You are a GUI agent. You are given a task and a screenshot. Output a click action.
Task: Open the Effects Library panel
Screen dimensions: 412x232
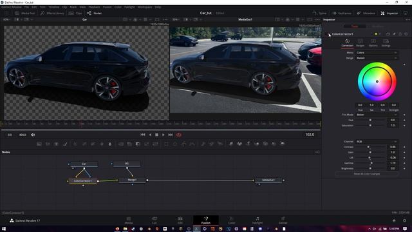[52, 13]
